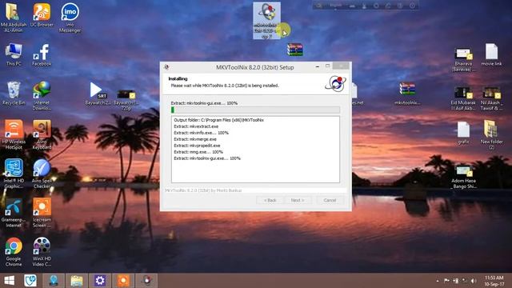The height and width of the screenshot is (288, 512).
Task: Open the blue globe app on the taskbar
Action: tap(54, 281)
